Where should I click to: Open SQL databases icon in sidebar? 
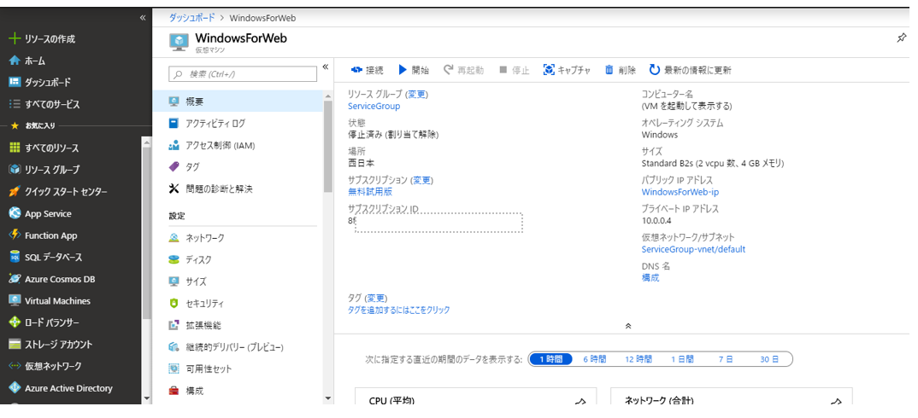point(15,258)
